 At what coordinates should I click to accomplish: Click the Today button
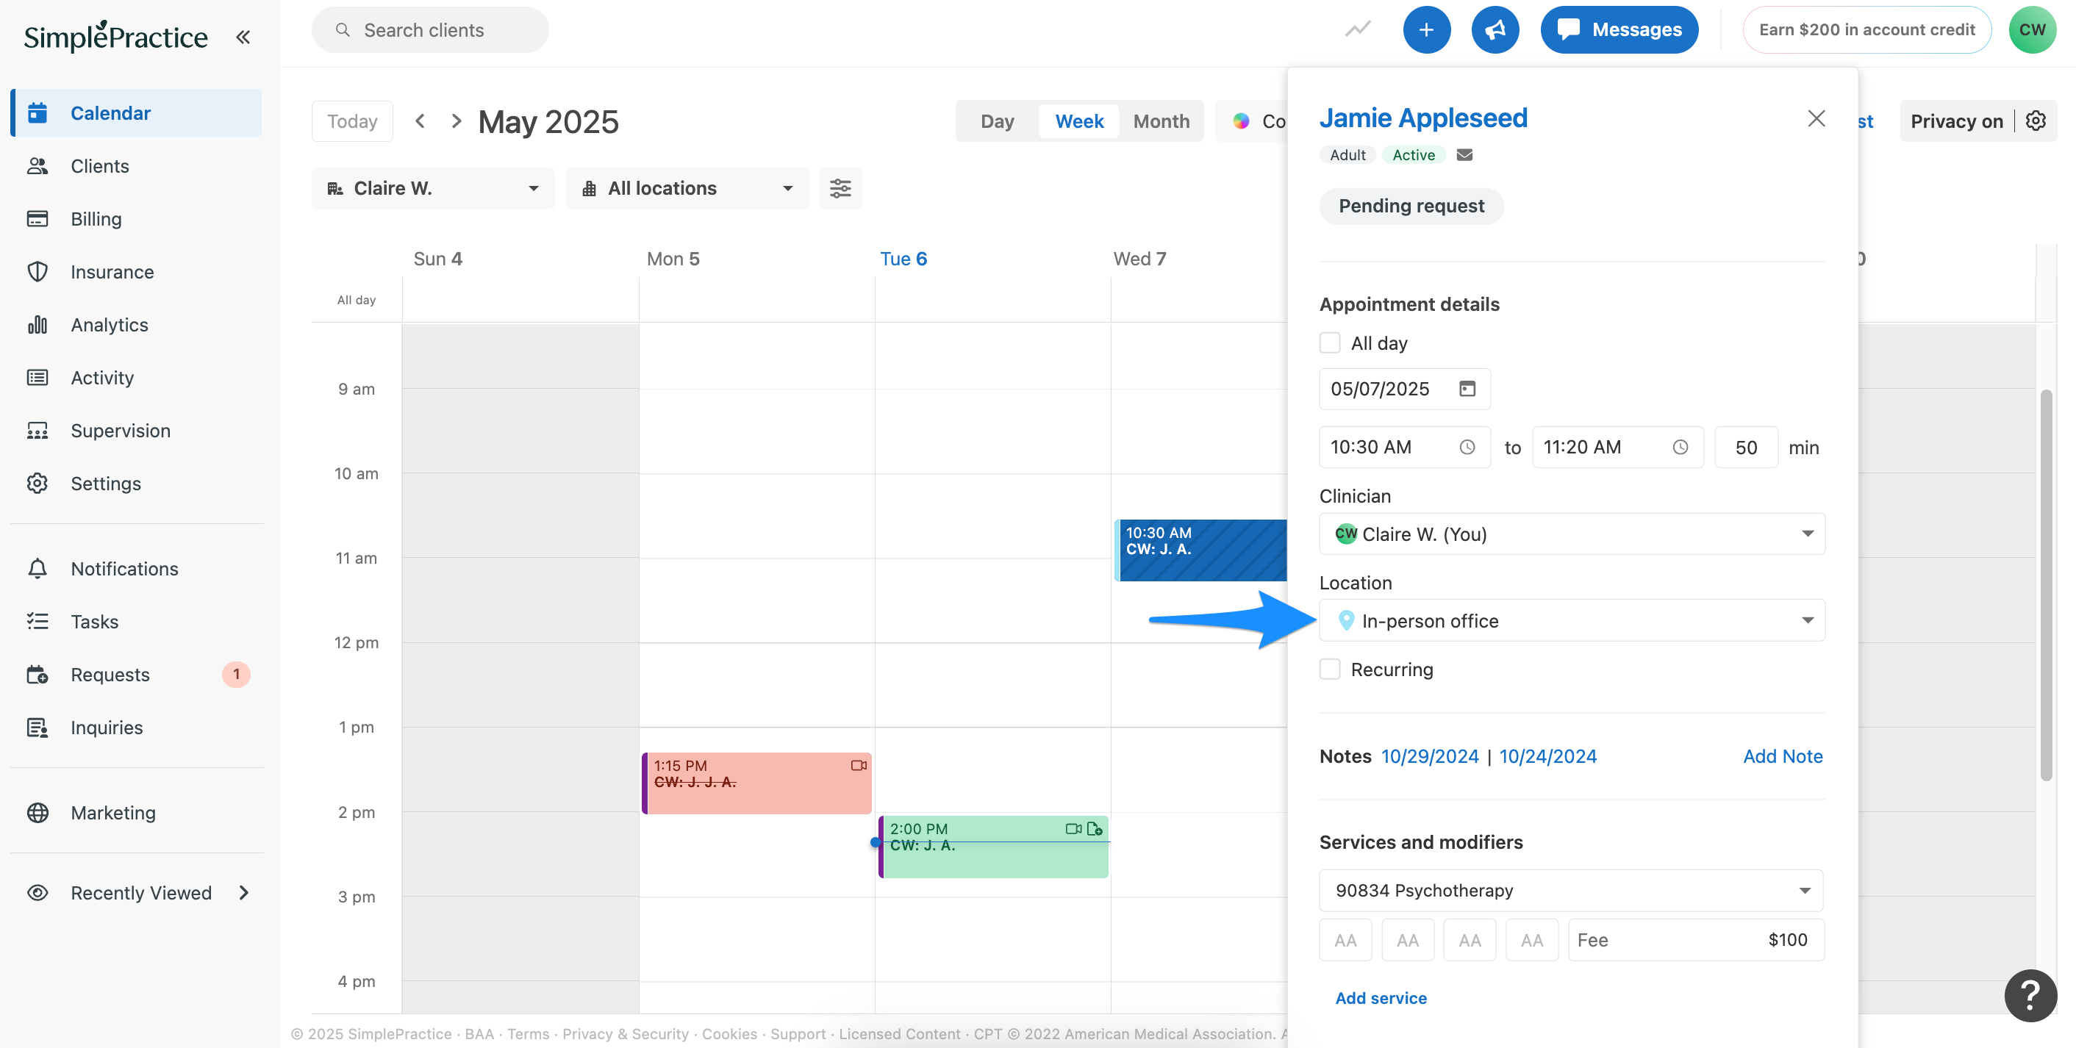pos(352,121)
